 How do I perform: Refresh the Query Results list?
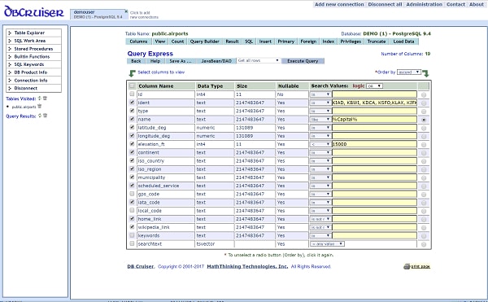pos(40,116)
